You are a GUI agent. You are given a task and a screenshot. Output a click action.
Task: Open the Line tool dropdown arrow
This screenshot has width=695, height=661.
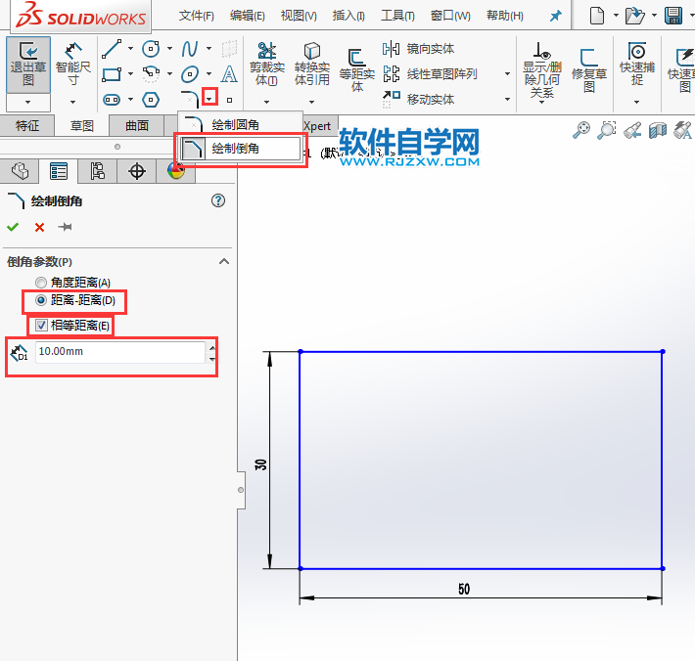(x=131, y=48)
